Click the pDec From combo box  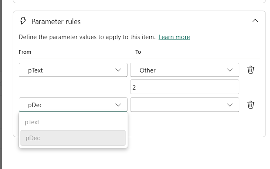point(73,105)
